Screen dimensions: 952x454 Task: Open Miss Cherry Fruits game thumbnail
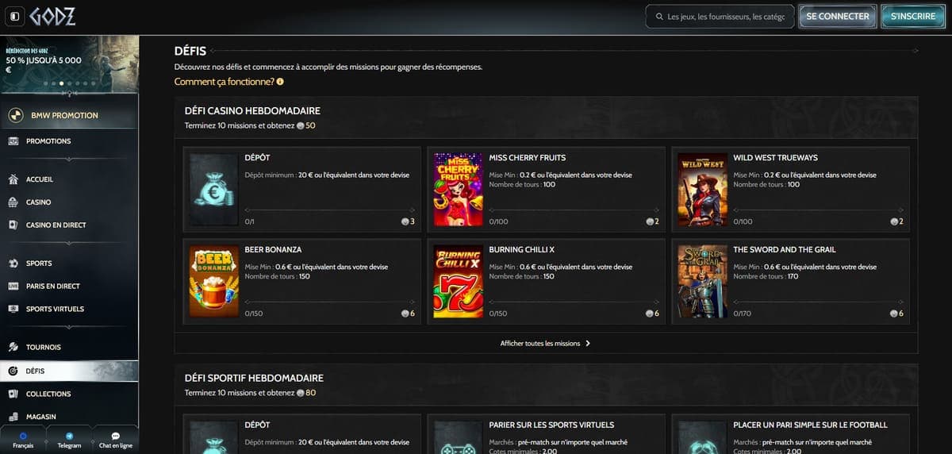[x=459, y=190]
